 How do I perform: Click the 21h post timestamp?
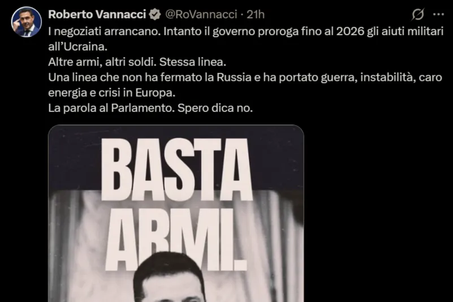point(256,15)
